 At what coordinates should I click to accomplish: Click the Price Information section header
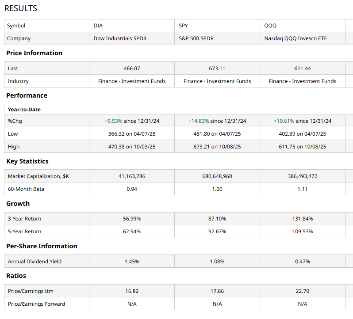click(34, 53)
